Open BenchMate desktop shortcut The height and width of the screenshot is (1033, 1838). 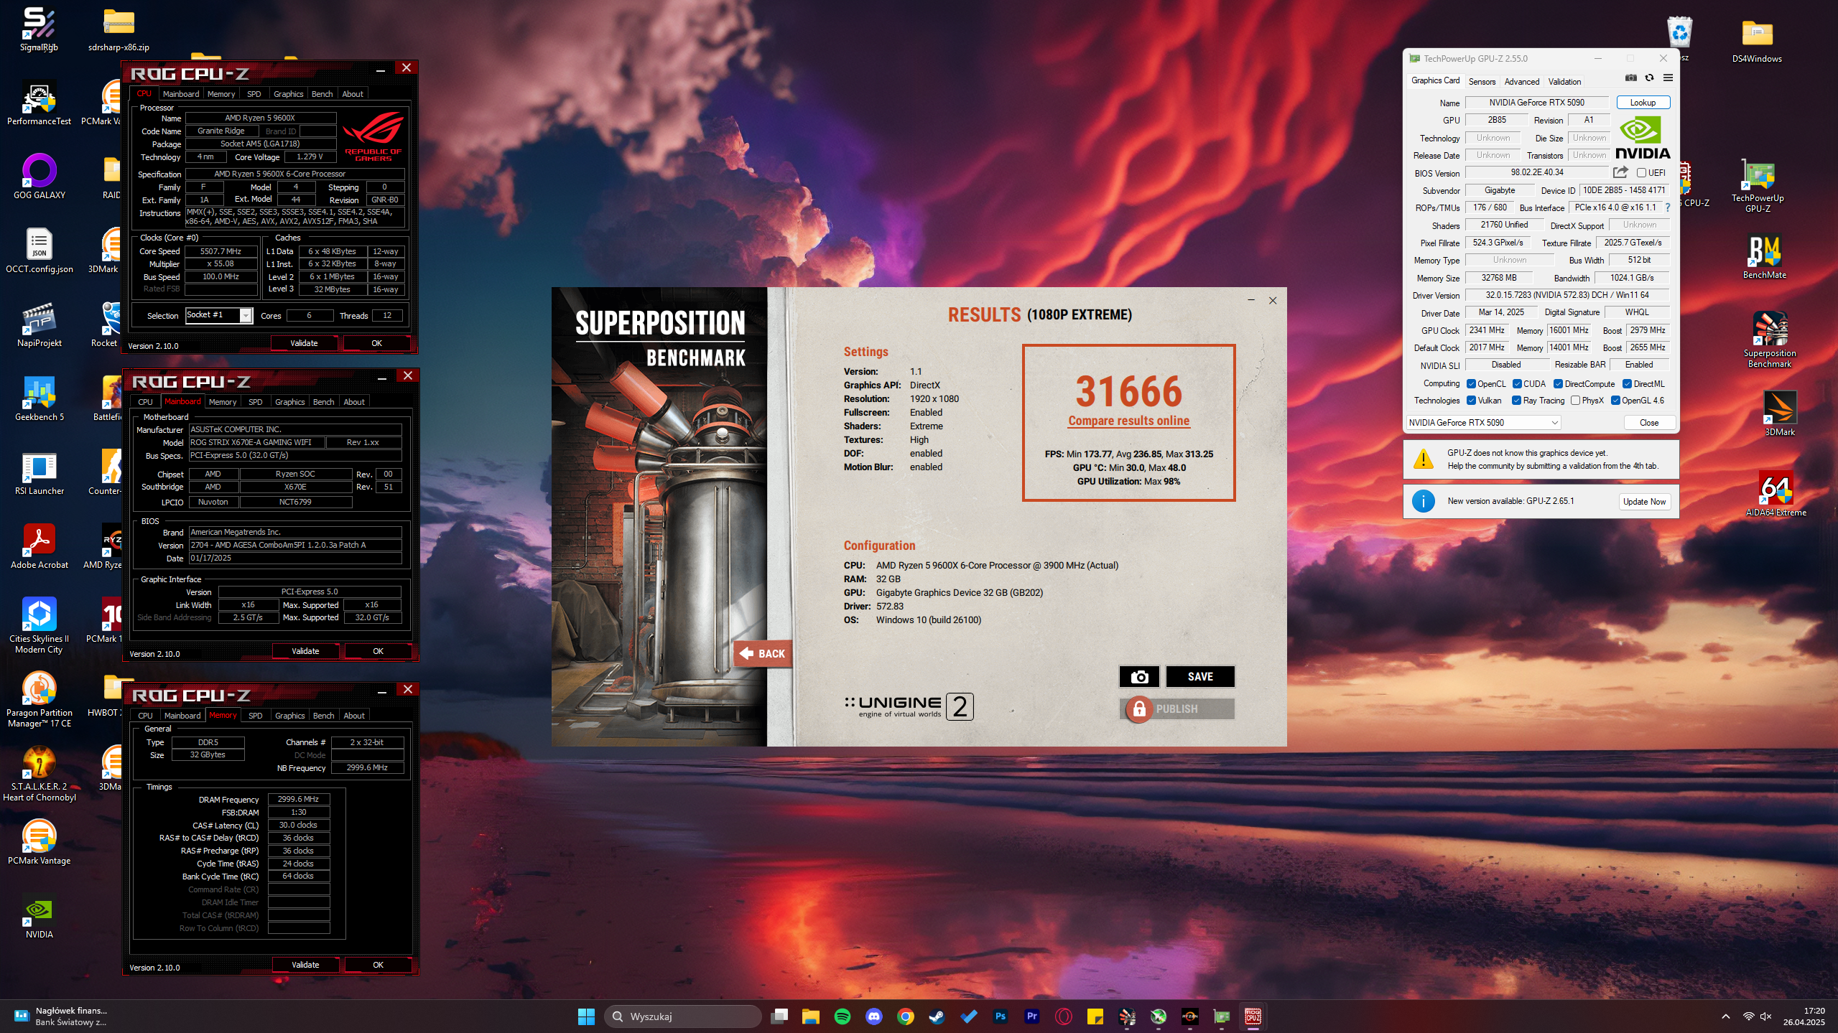(1764, 257)
